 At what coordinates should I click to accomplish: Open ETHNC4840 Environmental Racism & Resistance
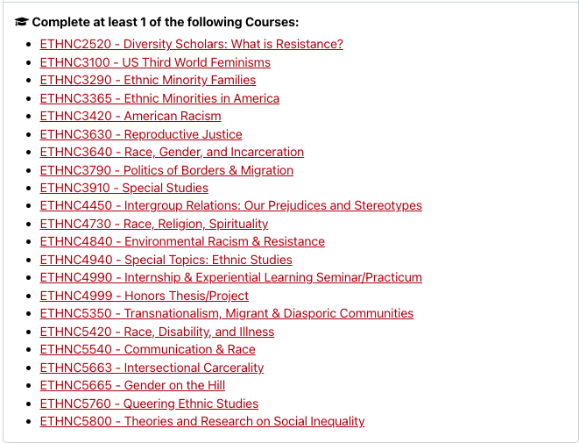(182, 241)
